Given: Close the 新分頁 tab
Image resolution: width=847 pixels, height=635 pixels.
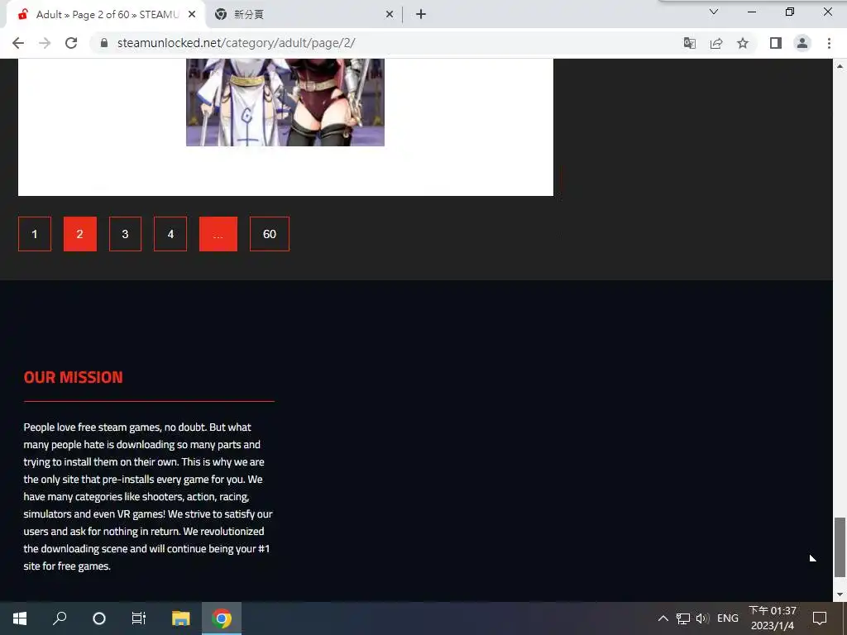Looking at the screenshot, I should pos(390,15).
